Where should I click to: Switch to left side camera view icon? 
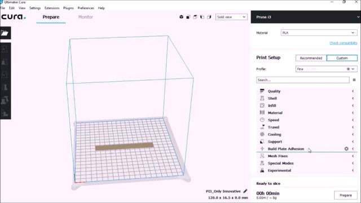[202, 17]
